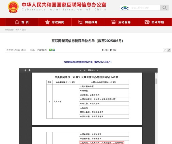Share article via green WeChat icon
The height and width of the screenshot is (144, 172).
tap(50, 50)
